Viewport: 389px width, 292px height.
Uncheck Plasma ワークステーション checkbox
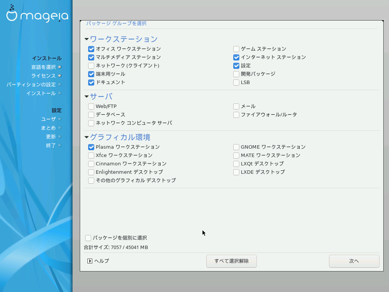[x=91, y=147]
